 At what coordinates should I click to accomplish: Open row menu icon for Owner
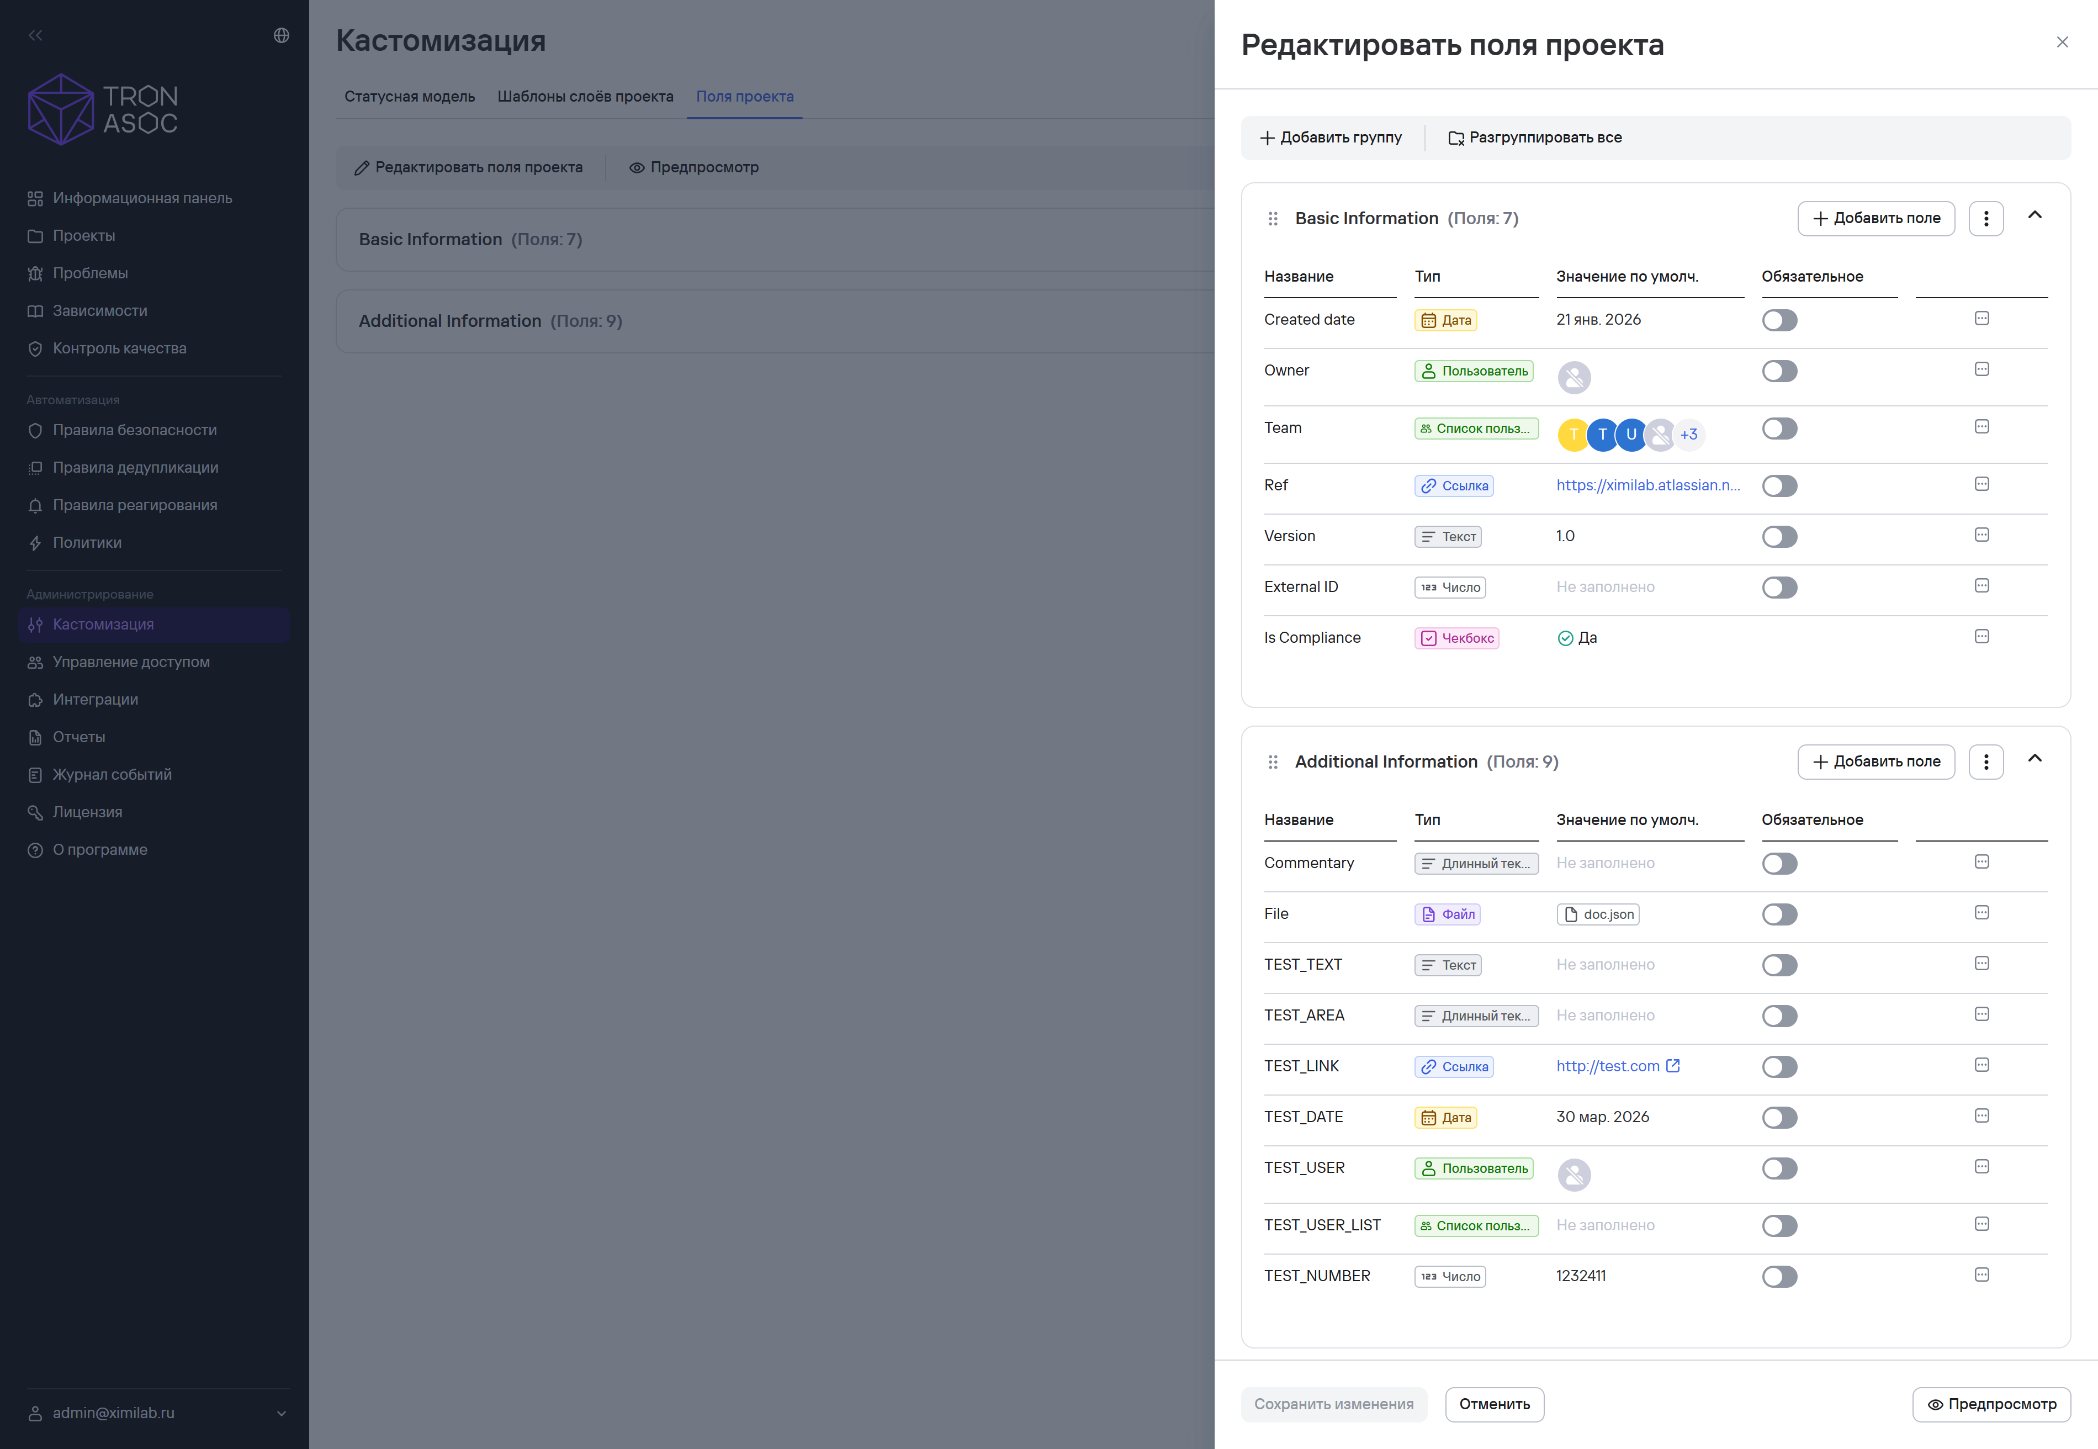click(x=1982, y=369)
